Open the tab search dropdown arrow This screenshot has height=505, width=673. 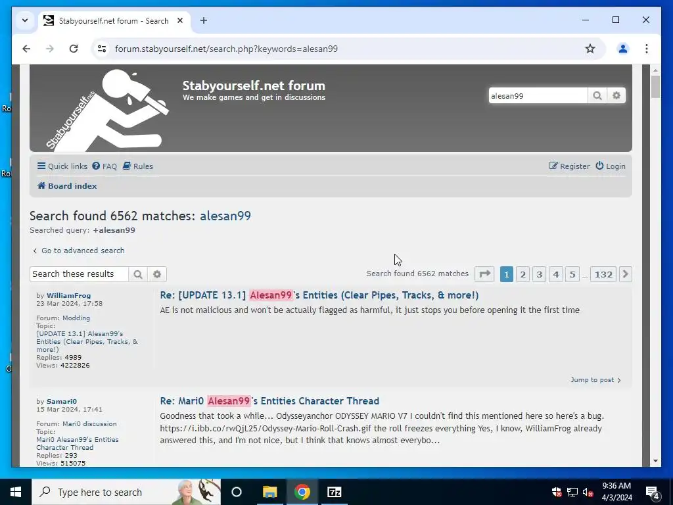(25, 20)
